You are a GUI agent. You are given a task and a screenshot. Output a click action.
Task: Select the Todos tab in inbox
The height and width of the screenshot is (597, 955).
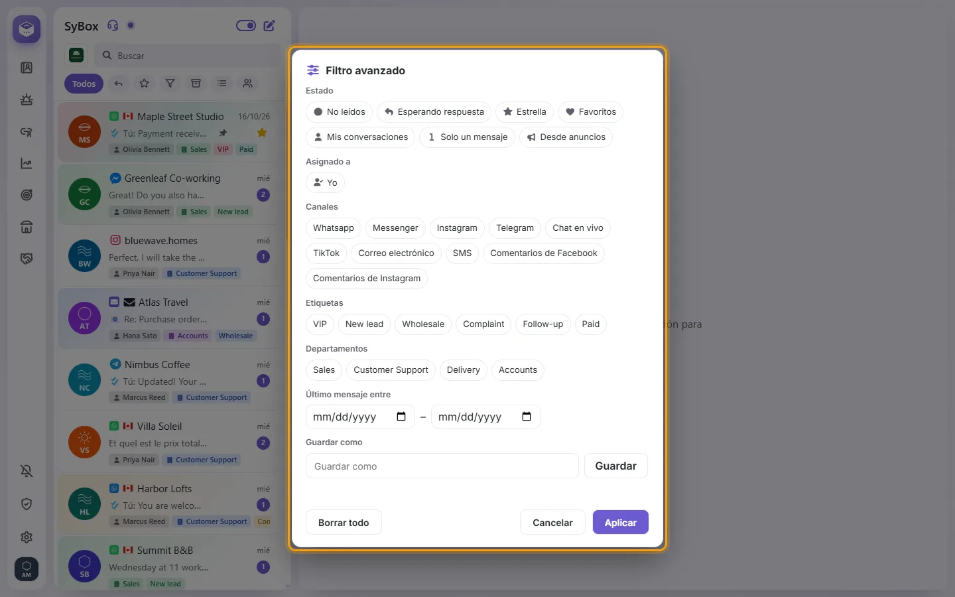click(84, 84)
